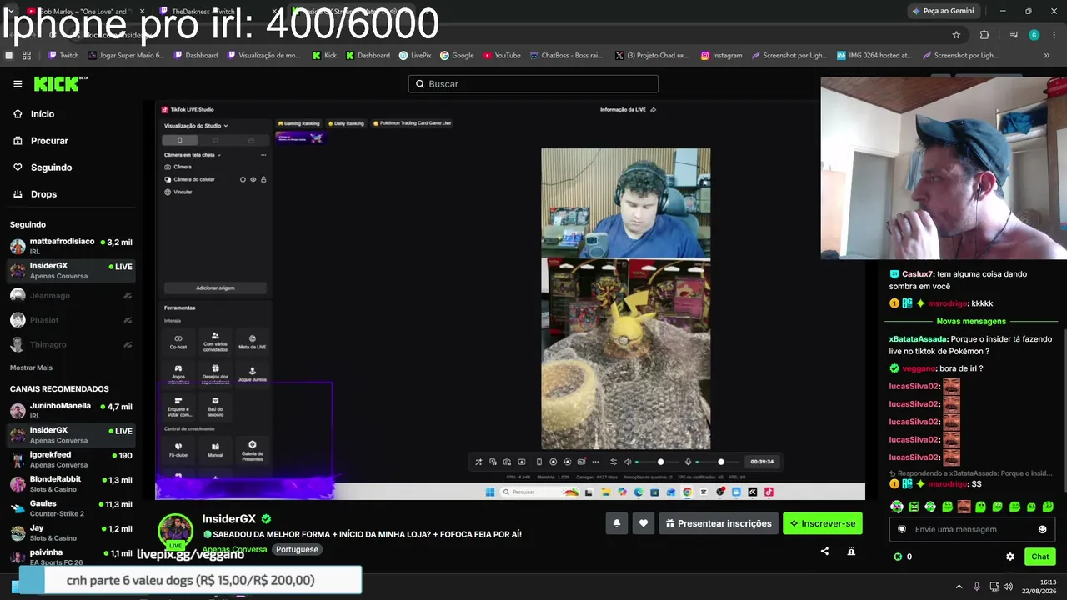Toggle stream notifications bell
The image size is (1067, 600).
click(x=617, y=523)
